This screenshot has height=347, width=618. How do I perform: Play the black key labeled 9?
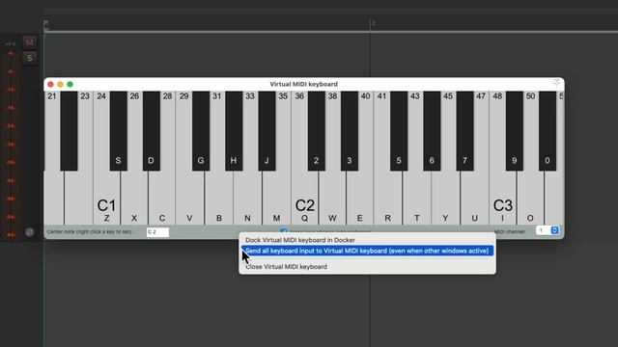pyautogui.click(x=514, y=131)
